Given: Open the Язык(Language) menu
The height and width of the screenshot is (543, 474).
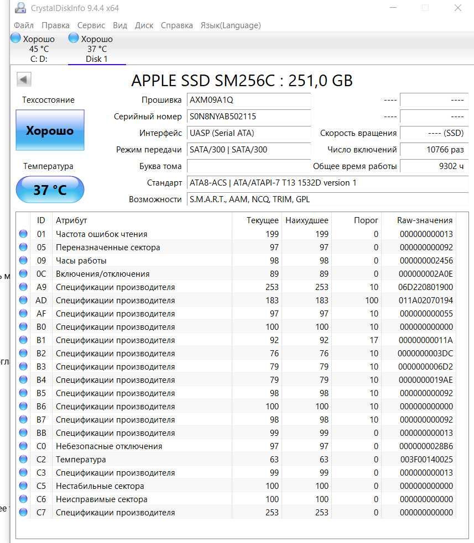Looking at the screenshot, I should pos(231,25).
